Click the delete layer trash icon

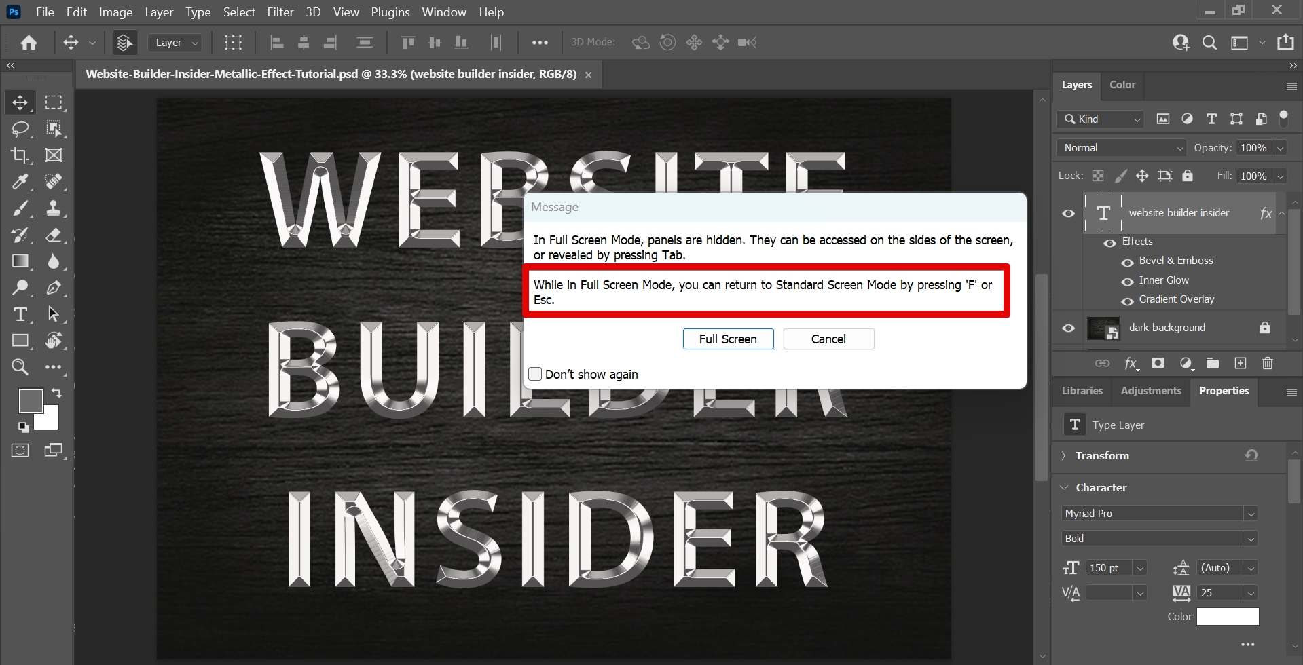click(1267, 364)
